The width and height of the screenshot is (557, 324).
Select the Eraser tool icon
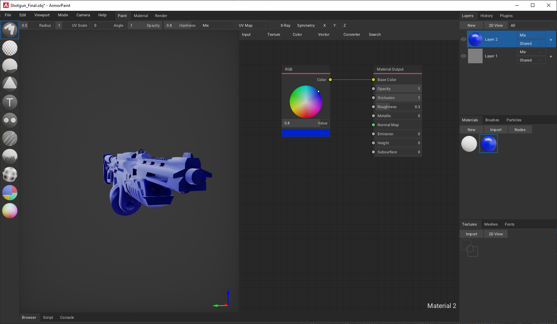tap(10, 48)
